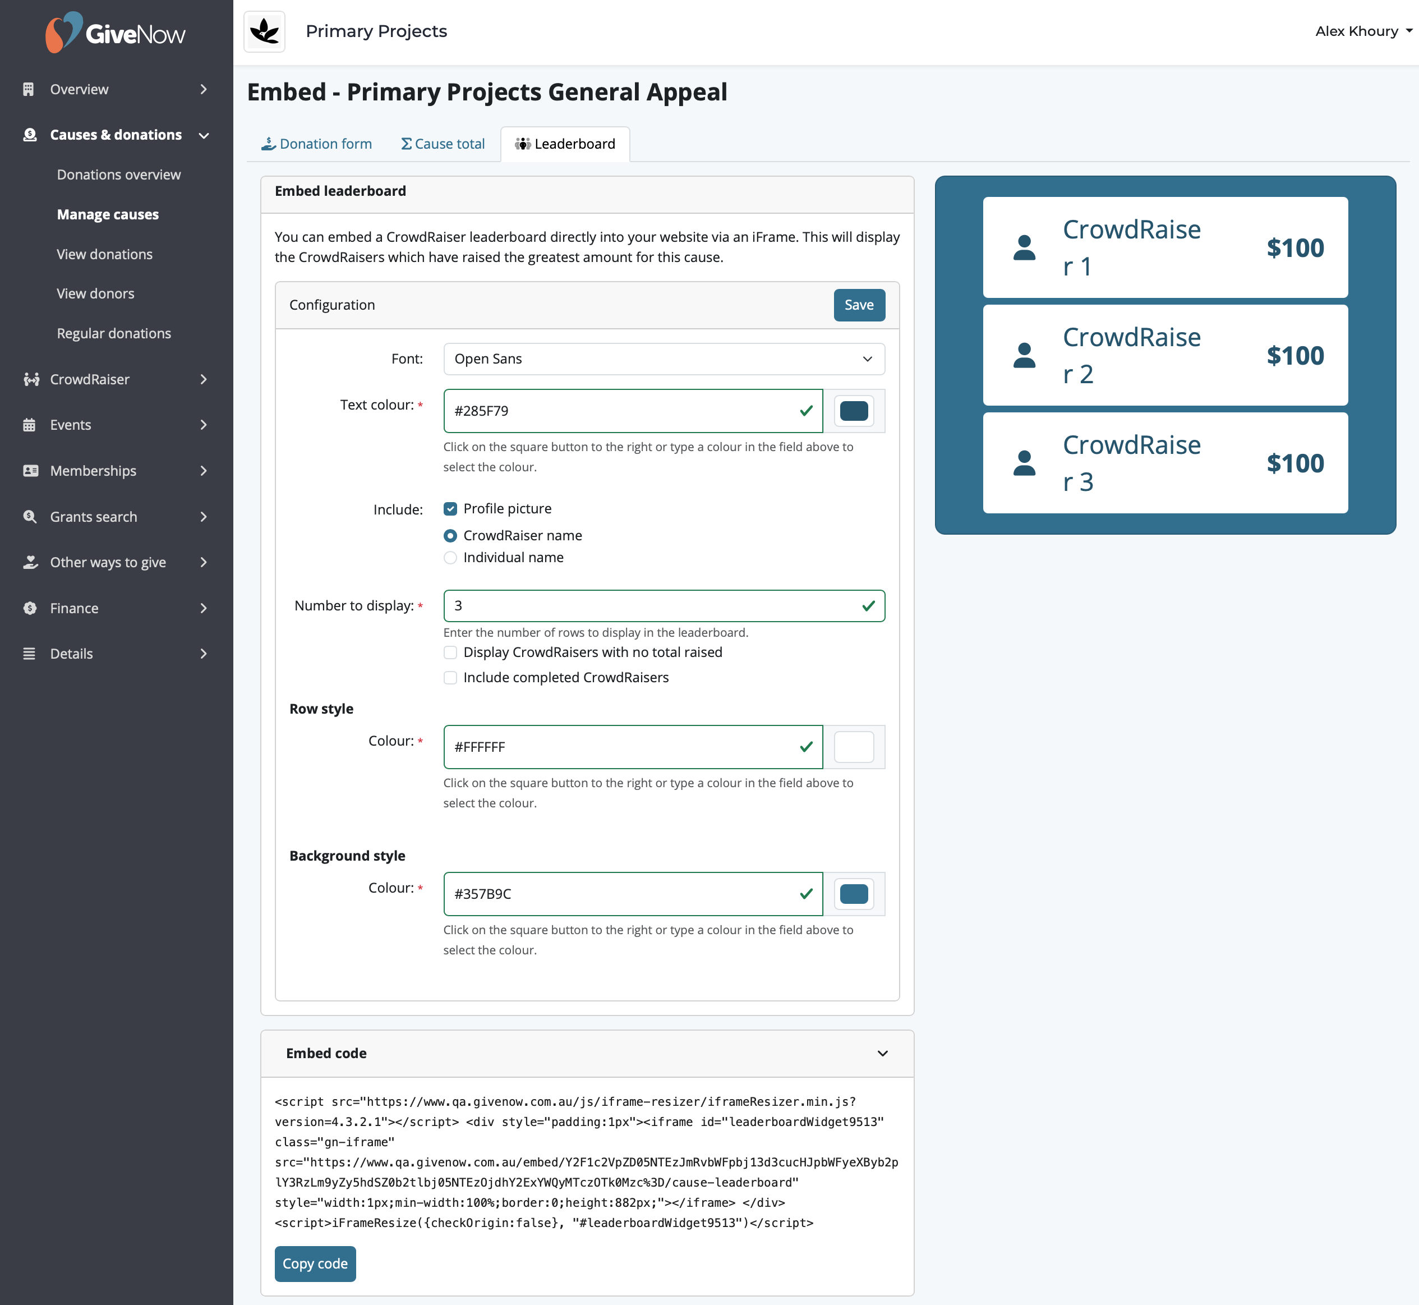
Task: Click the Copy code button
Action: tap(316, 1264)
